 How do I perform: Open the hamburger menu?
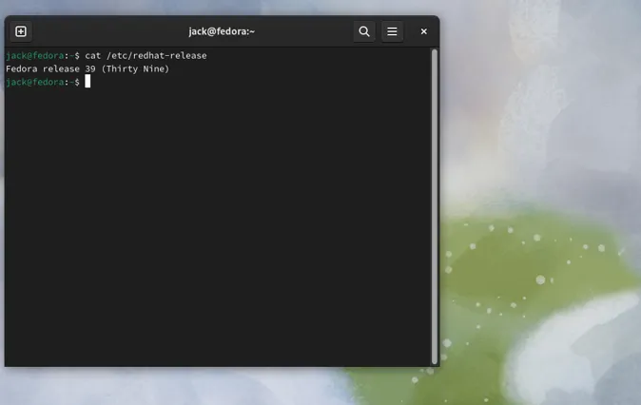(392, 31)
